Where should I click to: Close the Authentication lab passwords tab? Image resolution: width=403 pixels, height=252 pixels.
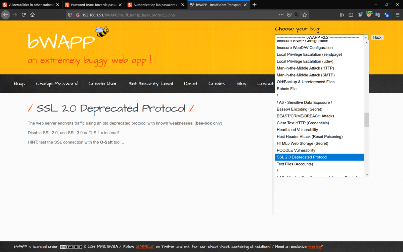(x=183, y=5)
